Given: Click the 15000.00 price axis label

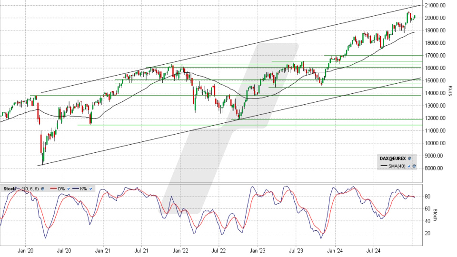Looking at the screenshot, I should [x=435, y=80].
